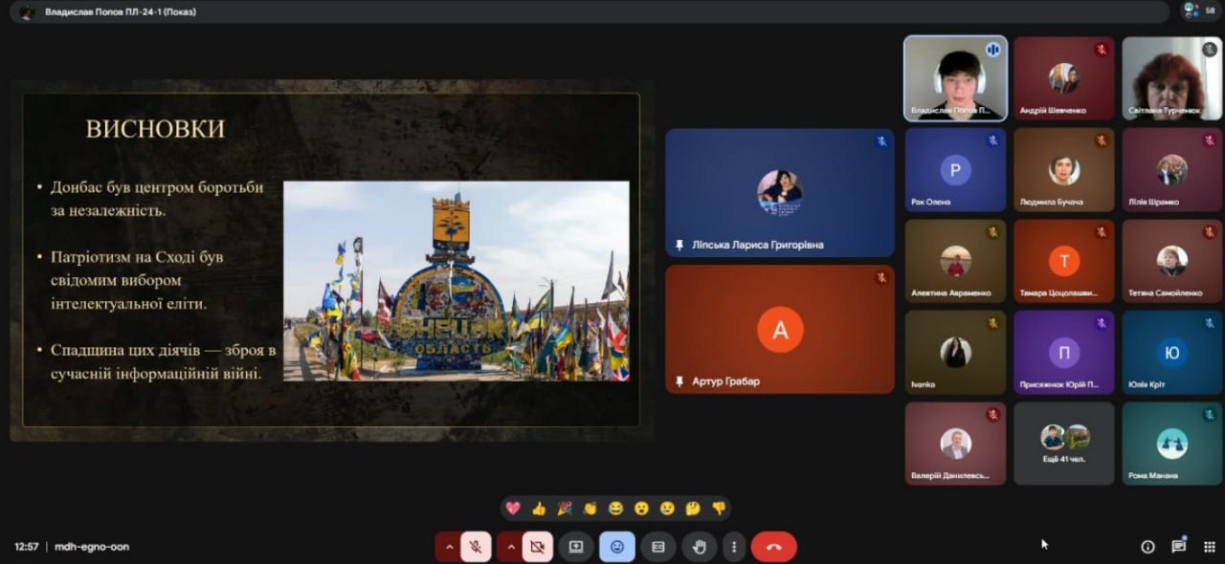
Task: Expand the tile showing 41 more participants
Action: click(1064, 443)
